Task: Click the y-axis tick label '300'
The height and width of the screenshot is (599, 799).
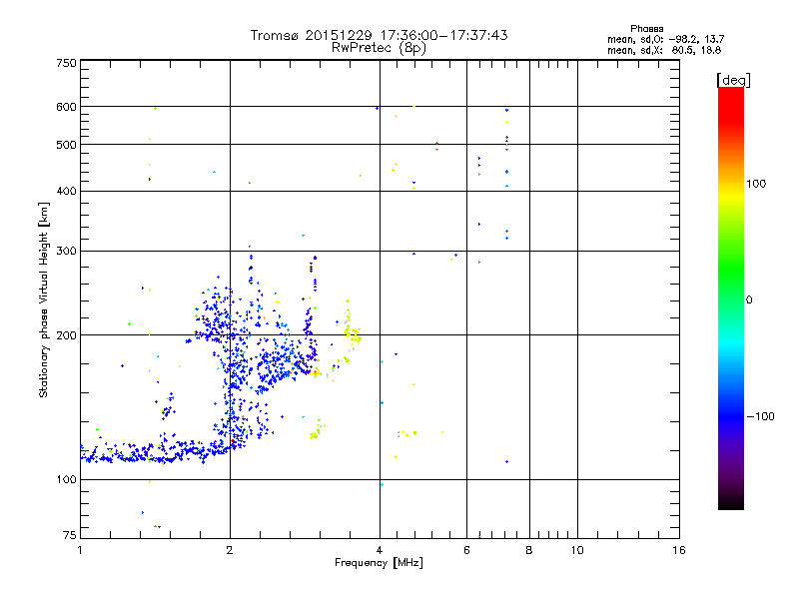Action: coord(66,251)
